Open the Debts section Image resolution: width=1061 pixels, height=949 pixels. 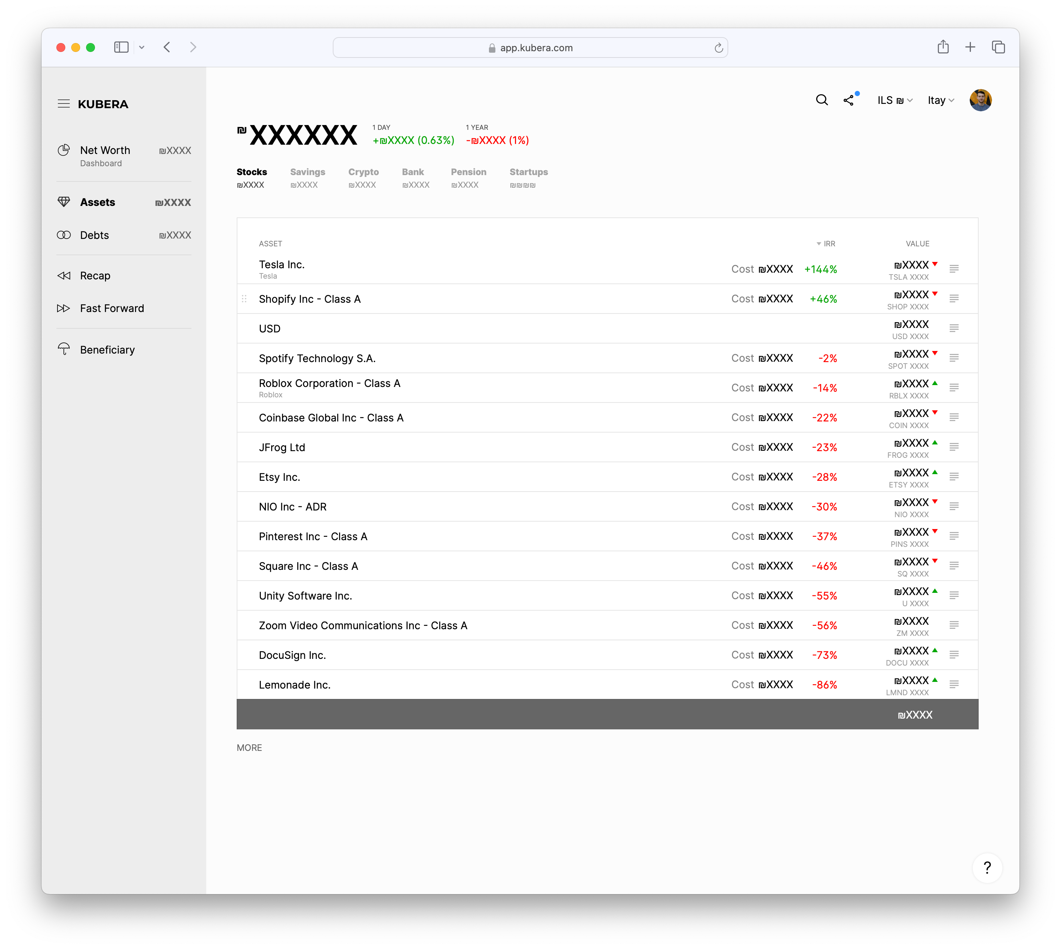pyautogui.click(x=124, y=235)
